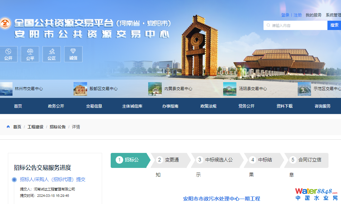Open the 交易信息 menu
341x204 pixels.
tap(94, 106)
